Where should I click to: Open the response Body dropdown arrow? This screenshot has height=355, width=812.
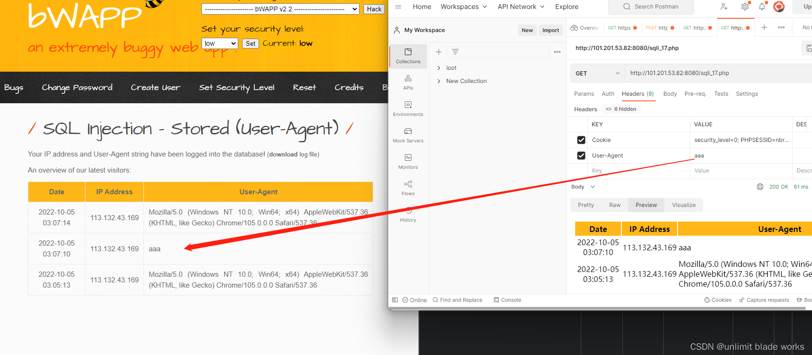tap(593, 187)
